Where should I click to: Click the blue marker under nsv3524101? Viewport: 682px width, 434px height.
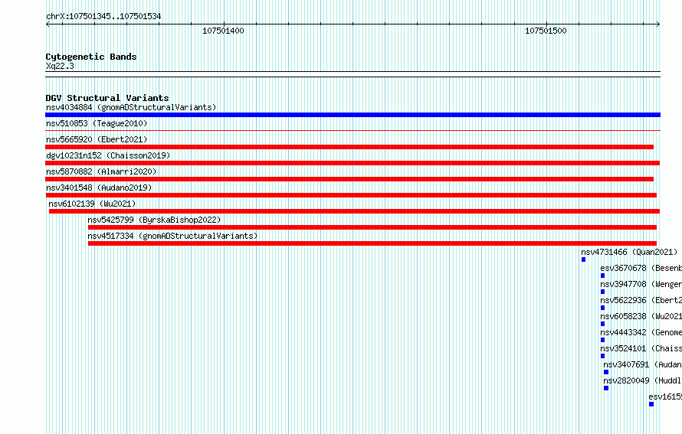tap(603, 356)
